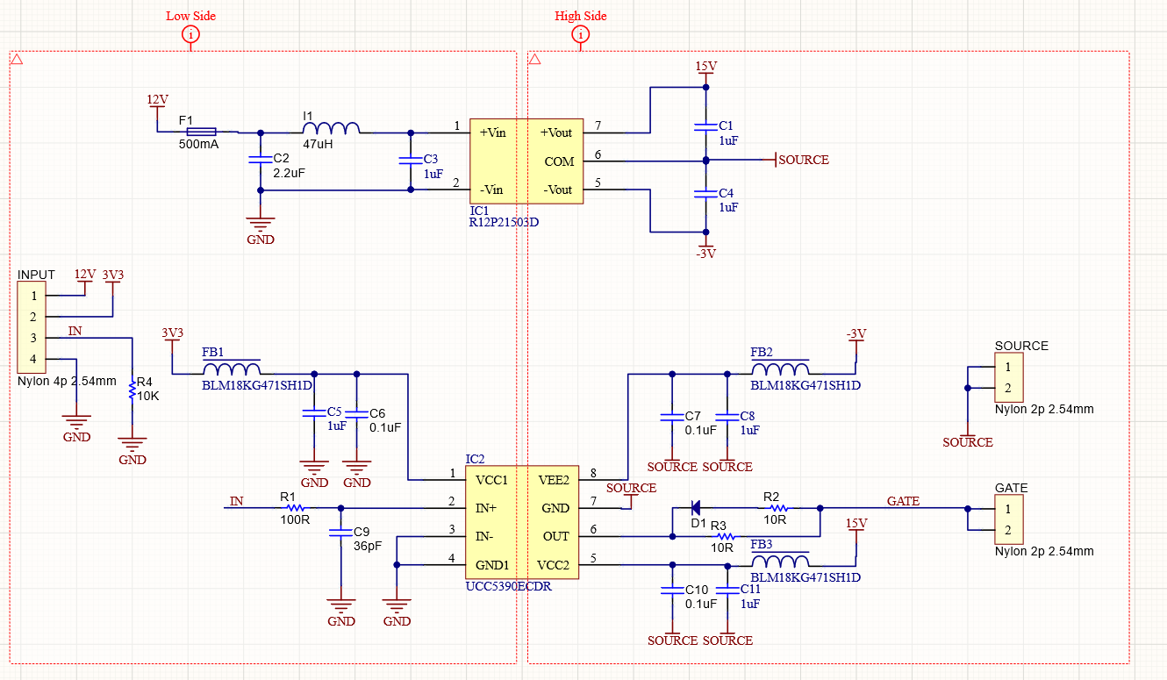Click the IN net label on INPUT pin 3 wire
Image resolution: width=1167 pixels, height=680 pixels.
[75, 331]
